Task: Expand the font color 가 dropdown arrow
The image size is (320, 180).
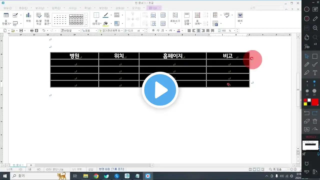Action: 182,30
